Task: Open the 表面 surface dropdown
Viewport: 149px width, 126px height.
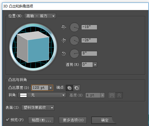Action: point(38,108)
